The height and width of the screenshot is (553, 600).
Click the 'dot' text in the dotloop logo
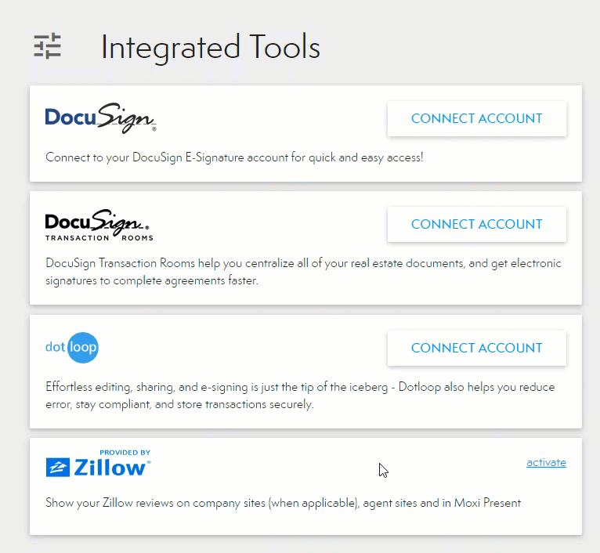click(55, 348)
